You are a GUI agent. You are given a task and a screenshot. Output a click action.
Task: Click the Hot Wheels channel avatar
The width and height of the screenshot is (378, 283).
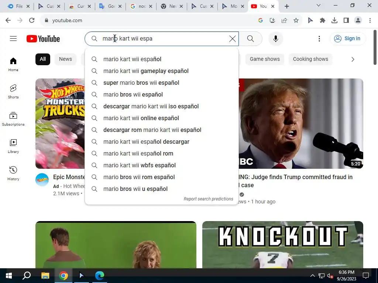tap(42, 180)
